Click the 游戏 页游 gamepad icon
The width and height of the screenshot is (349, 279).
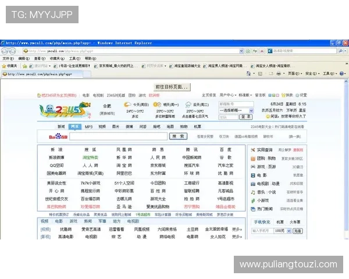tap(253, 167)
